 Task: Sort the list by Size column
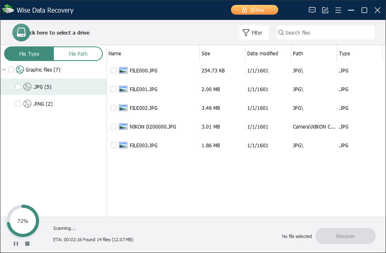pos(206,53)
